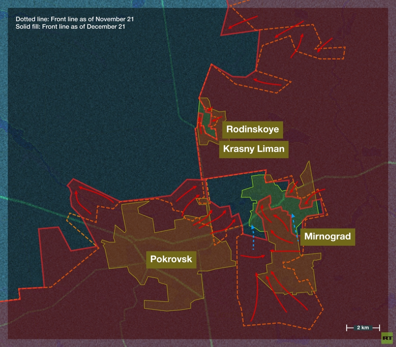Click the 2 km scale bar
This screenshot has height=347, width=396.
point(363,328)
